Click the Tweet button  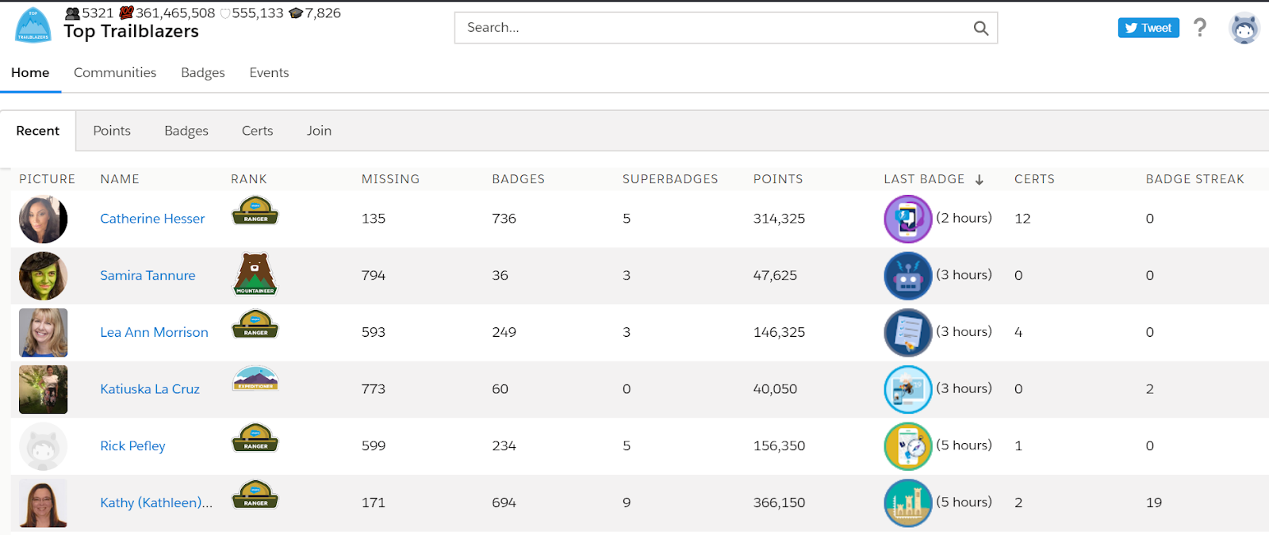click(x=1148, y=28)
